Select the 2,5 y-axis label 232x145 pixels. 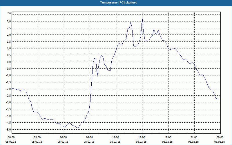click(9, 28)
